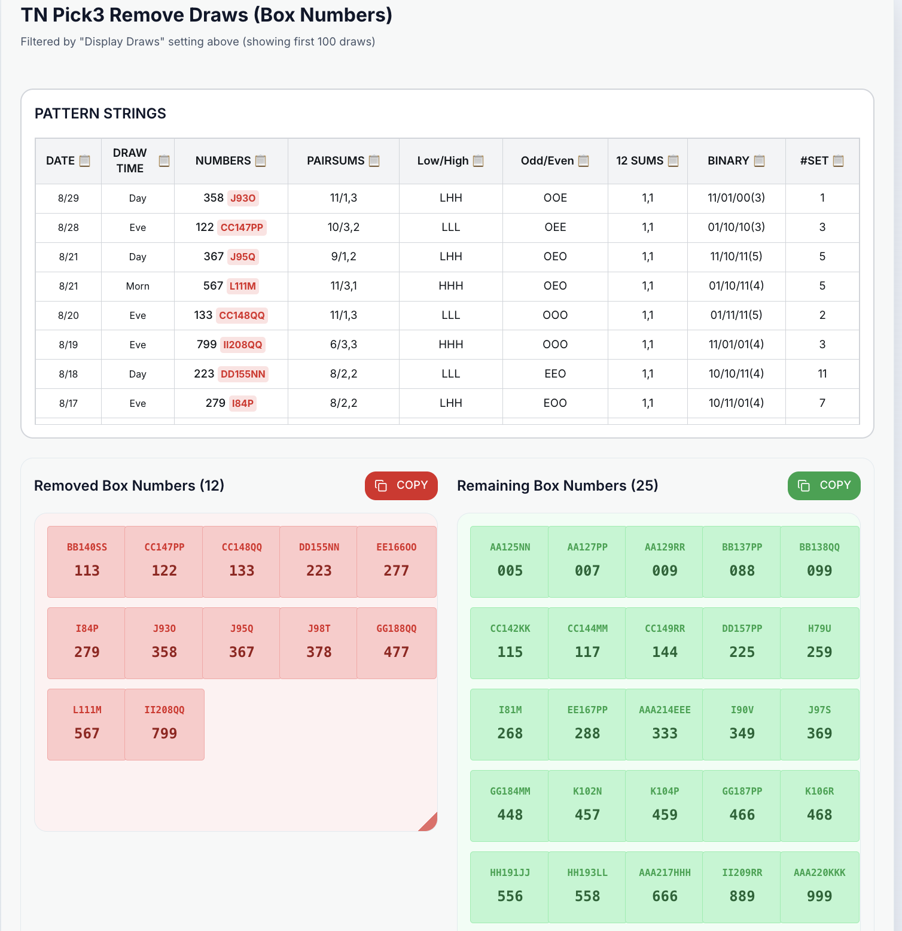Viewport: 902px width, 931px height.
Task: Select the EEO odd/even cell
Action: pos(555,374)
